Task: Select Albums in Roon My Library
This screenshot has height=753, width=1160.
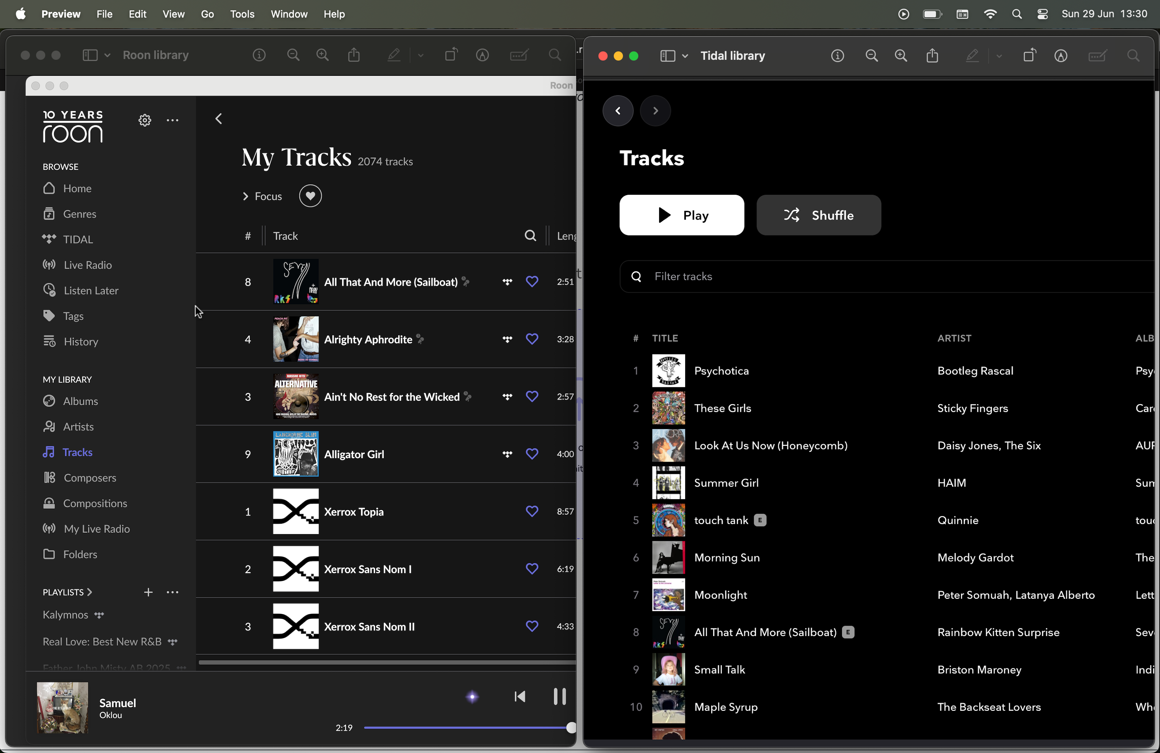Action: (81, 401)
